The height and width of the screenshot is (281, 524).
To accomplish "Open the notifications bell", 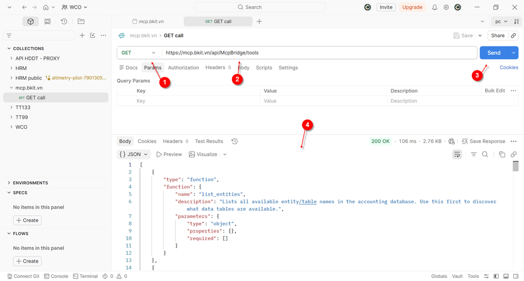I will tap(434, 7).
